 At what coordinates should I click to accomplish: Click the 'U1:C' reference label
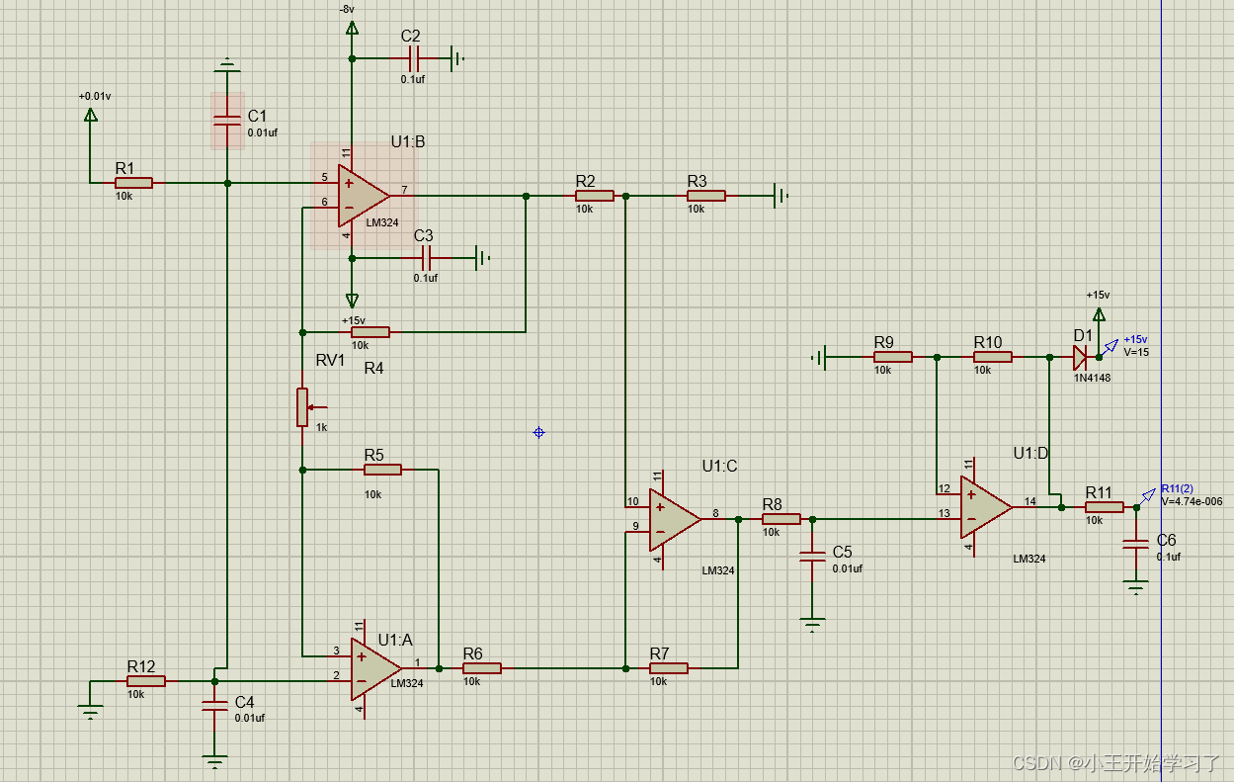coord(719,467)
